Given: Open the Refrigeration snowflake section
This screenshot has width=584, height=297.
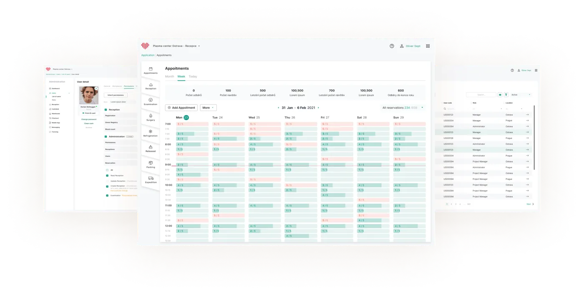Looking at the screenshot, I should coord(151,133).
